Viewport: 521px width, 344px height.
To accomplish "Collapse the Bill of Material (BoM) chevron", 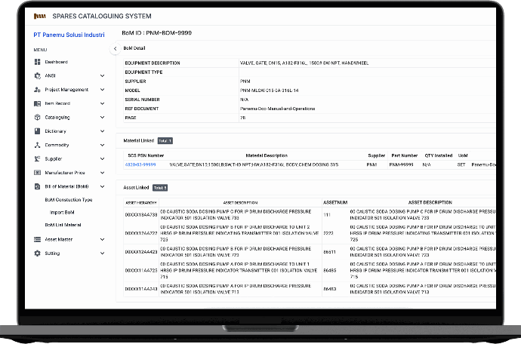I will (103, 186).
